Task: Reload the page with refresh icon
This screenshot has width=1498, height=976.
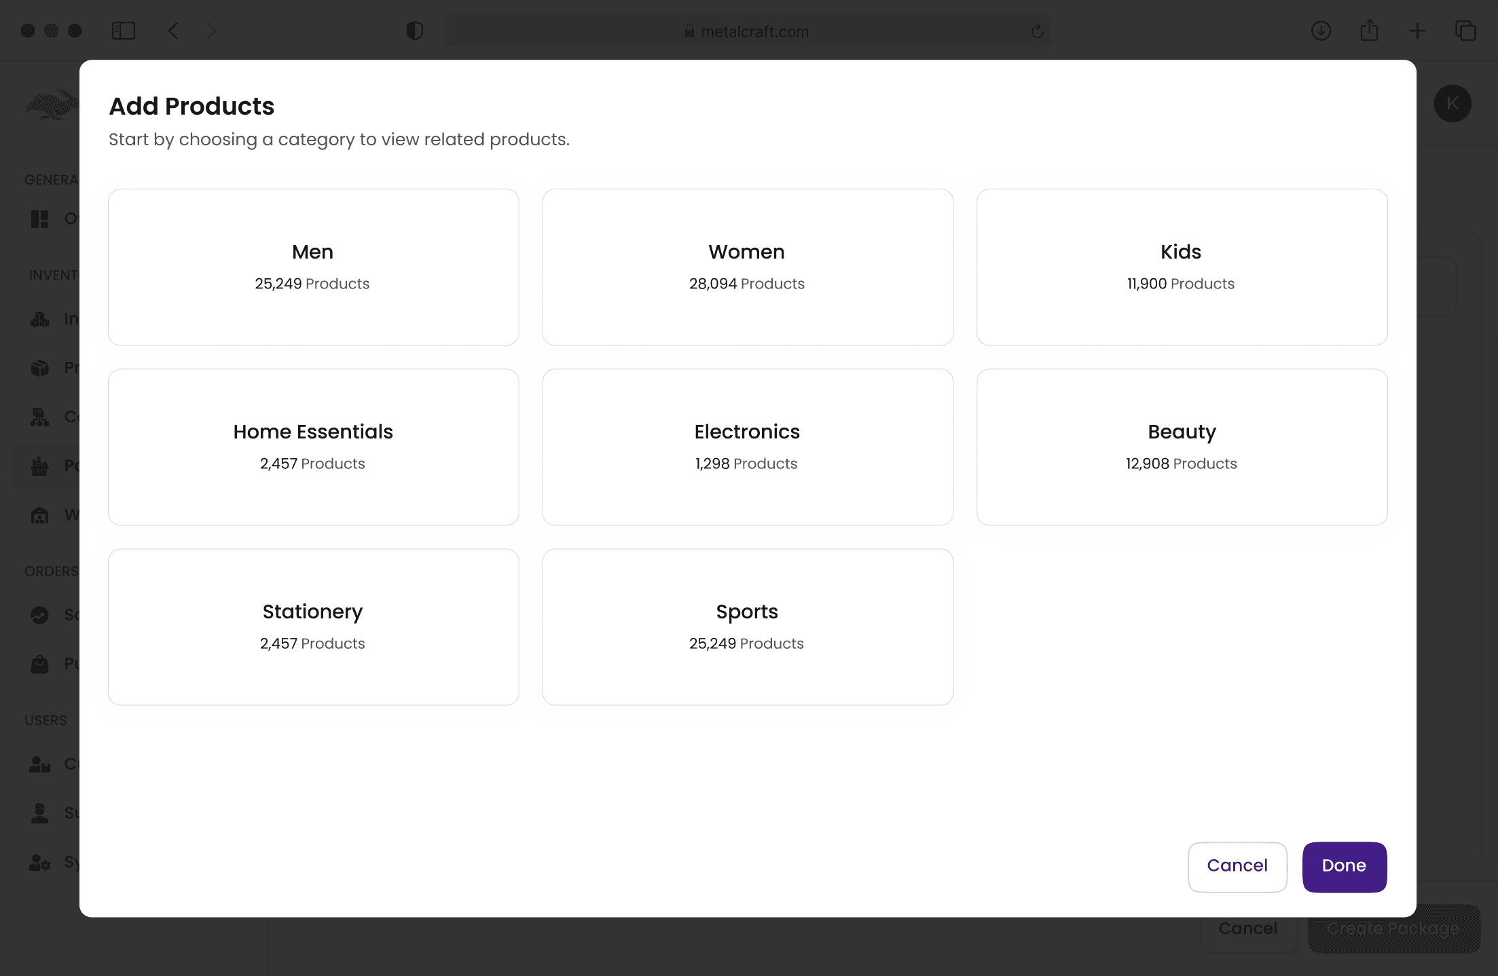Action: tap(1036, 31)
